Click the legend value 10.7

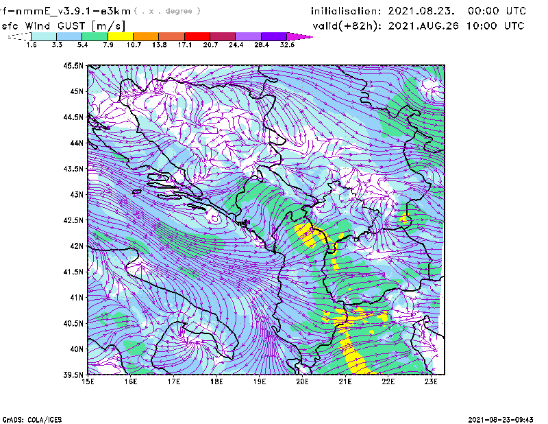[x=134, y=45]
